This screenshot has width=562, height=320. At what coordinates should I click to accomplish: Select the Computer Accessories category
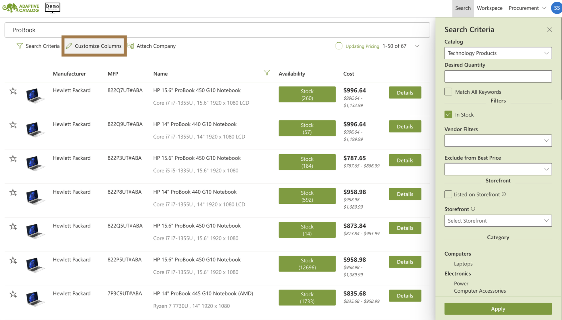point(480,291)
